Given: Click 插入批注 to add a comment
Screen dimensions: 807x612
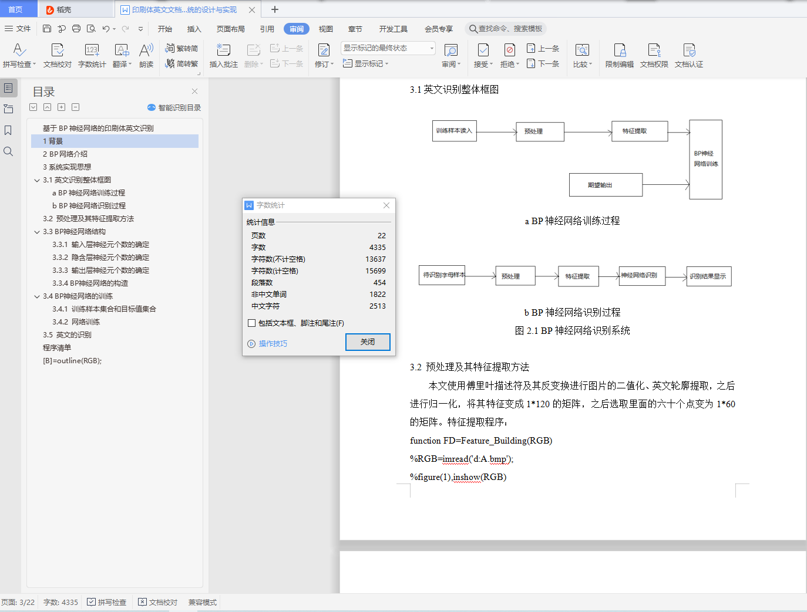Looking at the screenshot, I should tap(224, 56).
